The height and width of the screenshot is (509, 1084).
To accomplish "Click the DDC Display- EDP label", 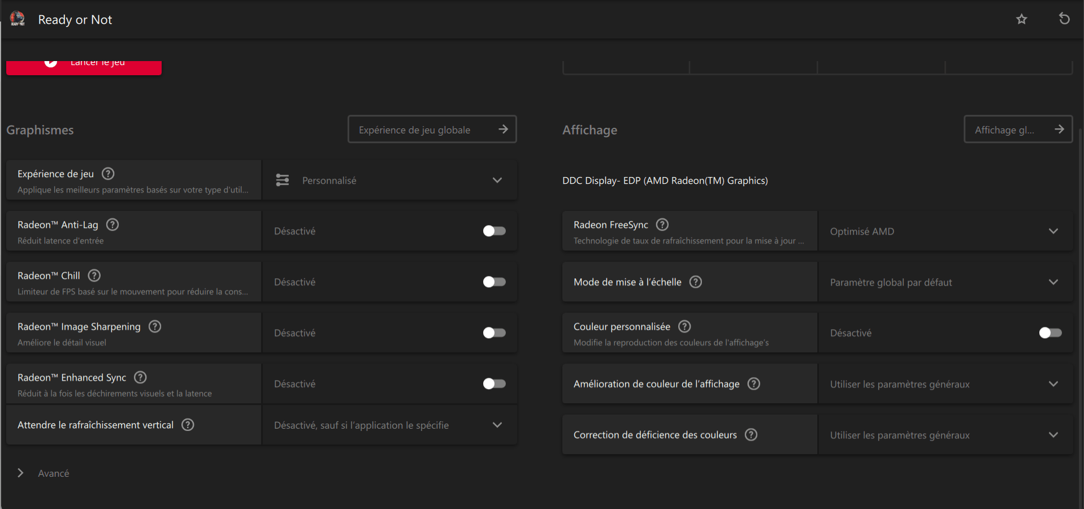I will pyautogui.click(x=665, y=180).
